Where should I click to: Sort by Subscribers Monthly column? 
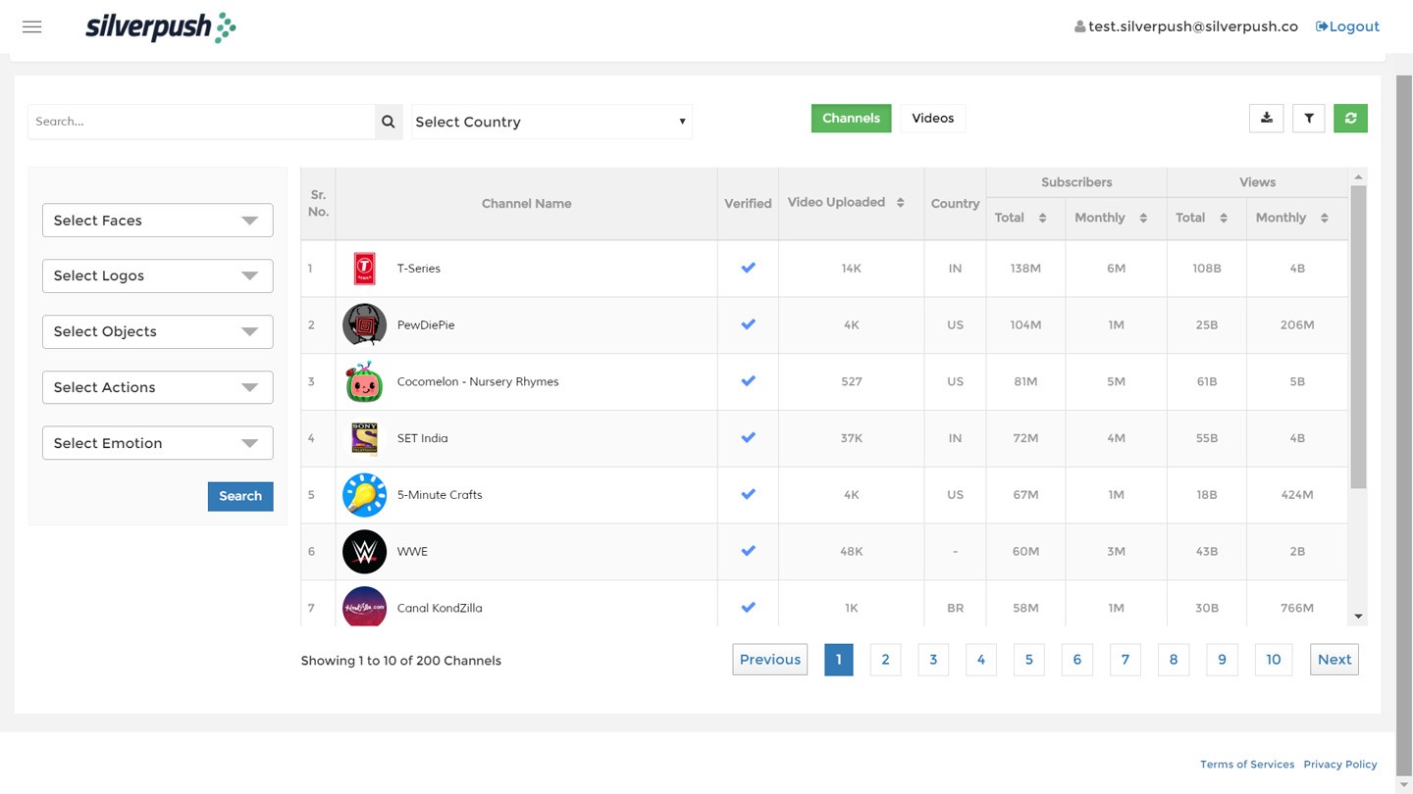1143,218
